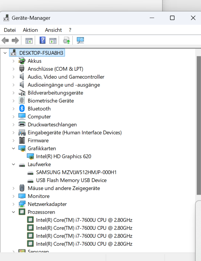Screen dimensions: 201x261
Task: Show/hide console tree toolbar icon
Action: [x=29, y=41]
